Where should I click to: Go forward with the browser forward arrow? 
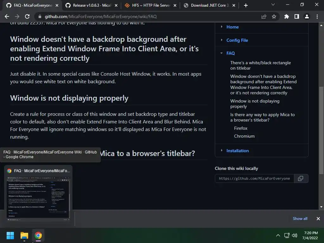coord(17,16)
